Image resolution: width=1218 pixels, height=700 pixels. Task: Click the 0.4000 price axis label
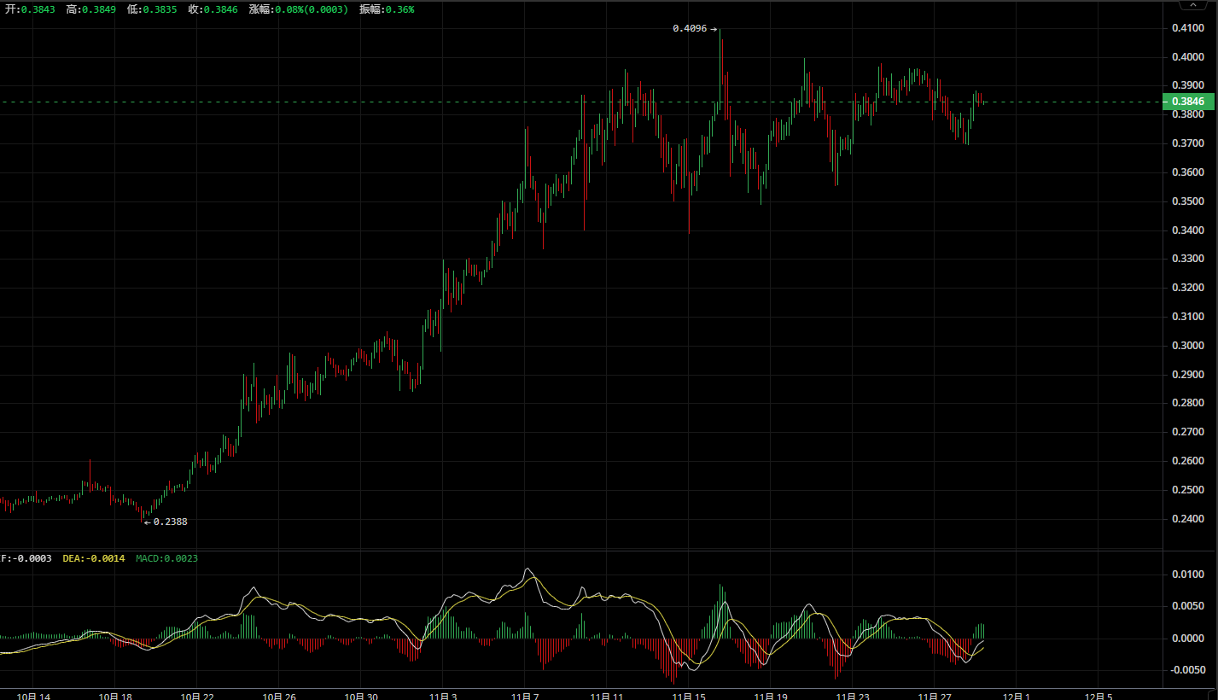click(1187, 57)
